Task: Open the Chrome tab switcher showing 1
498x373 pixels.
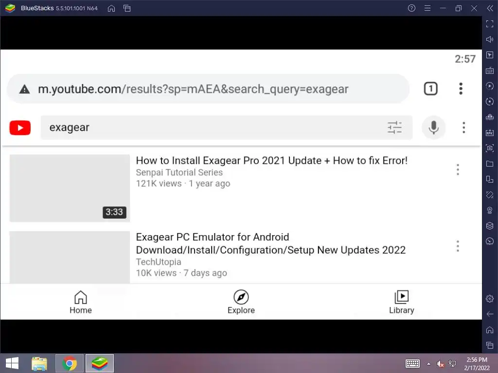Action: click(431, 89)
